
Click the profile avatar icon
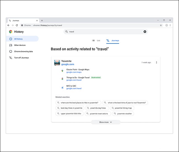(x=166, y=25)
